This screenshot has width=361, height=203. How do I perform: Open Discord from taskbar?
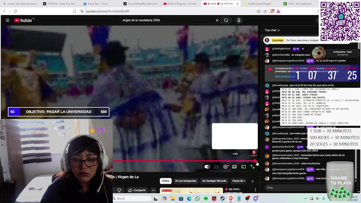pos(256,198)
